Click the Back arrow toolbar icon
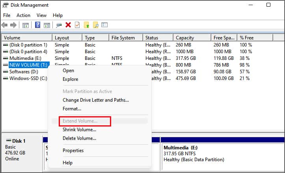The height and width of the screenshot is (173, 285). point(5,25)
